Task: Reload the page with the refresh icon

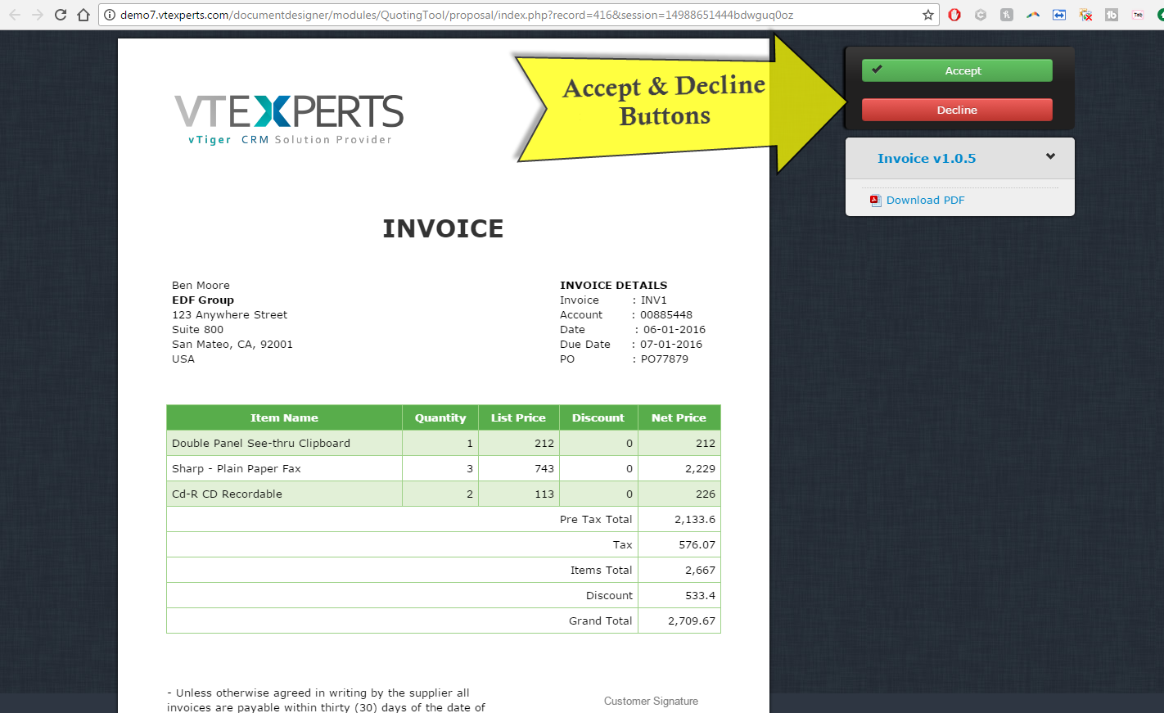Action: pos(61,15)
